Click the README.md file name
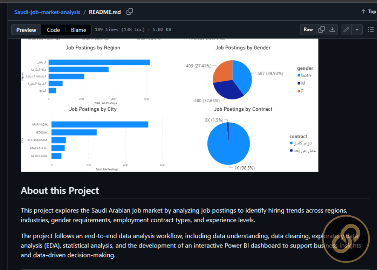 click(105, 12)
